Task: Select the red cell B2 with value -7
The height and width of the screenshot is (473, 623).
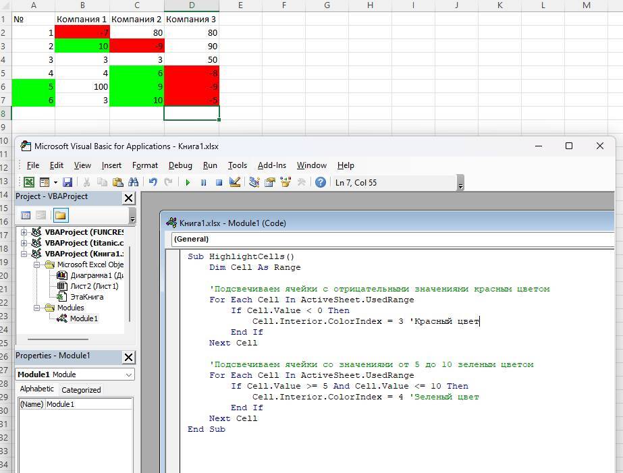Action: [x=82, y=32]
